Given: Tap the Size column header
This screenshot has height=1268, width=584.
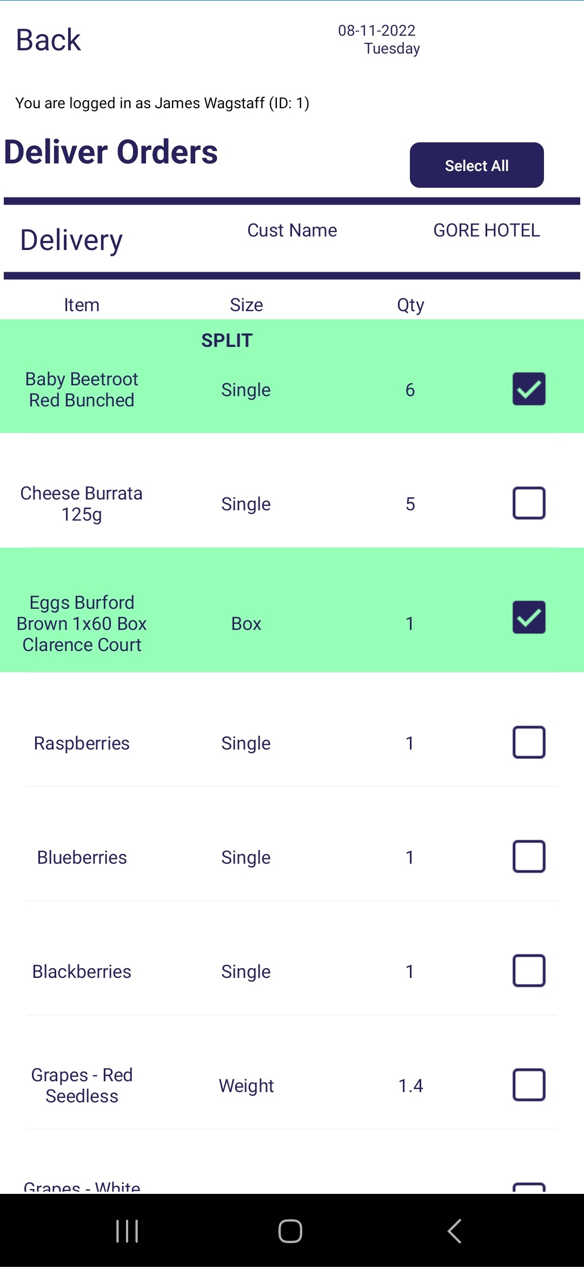Looking at the screenshot, I should pyautogui.click(x=246, y=305).
